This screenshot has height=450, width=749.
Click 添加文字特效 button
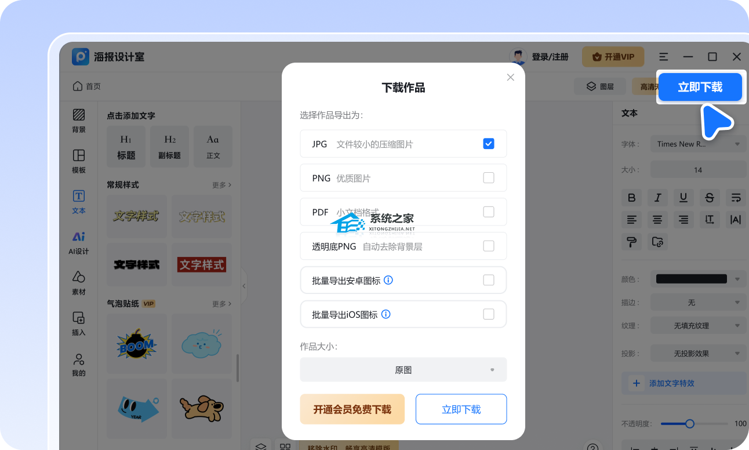point(684,383)
